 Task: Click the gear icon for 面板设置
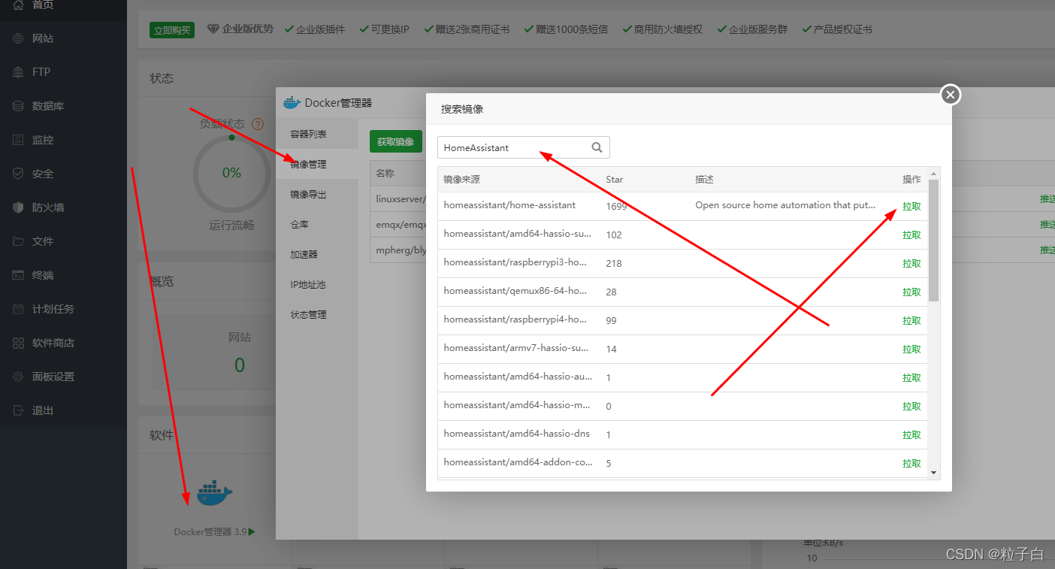tap(19, 377)
